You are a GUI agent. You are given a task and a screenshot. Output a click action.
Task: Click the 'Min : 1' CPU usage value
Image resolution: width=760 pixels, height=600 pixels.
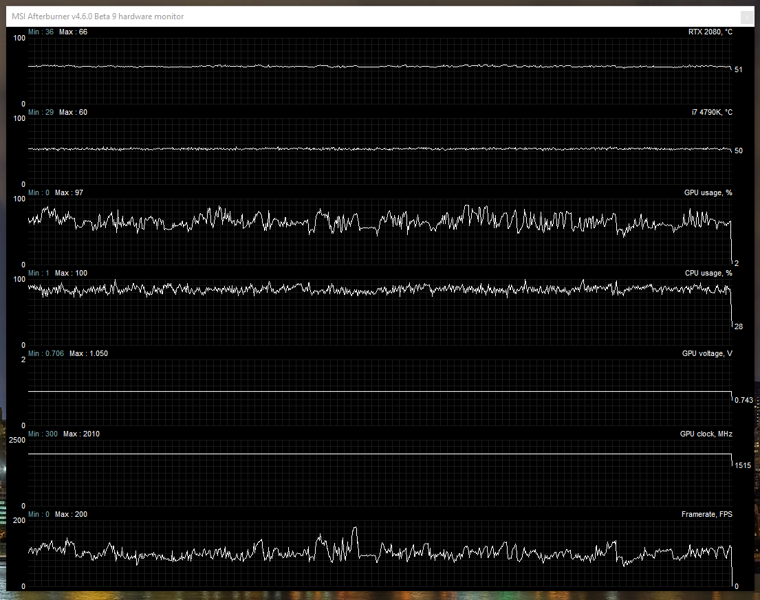[39, 273]
